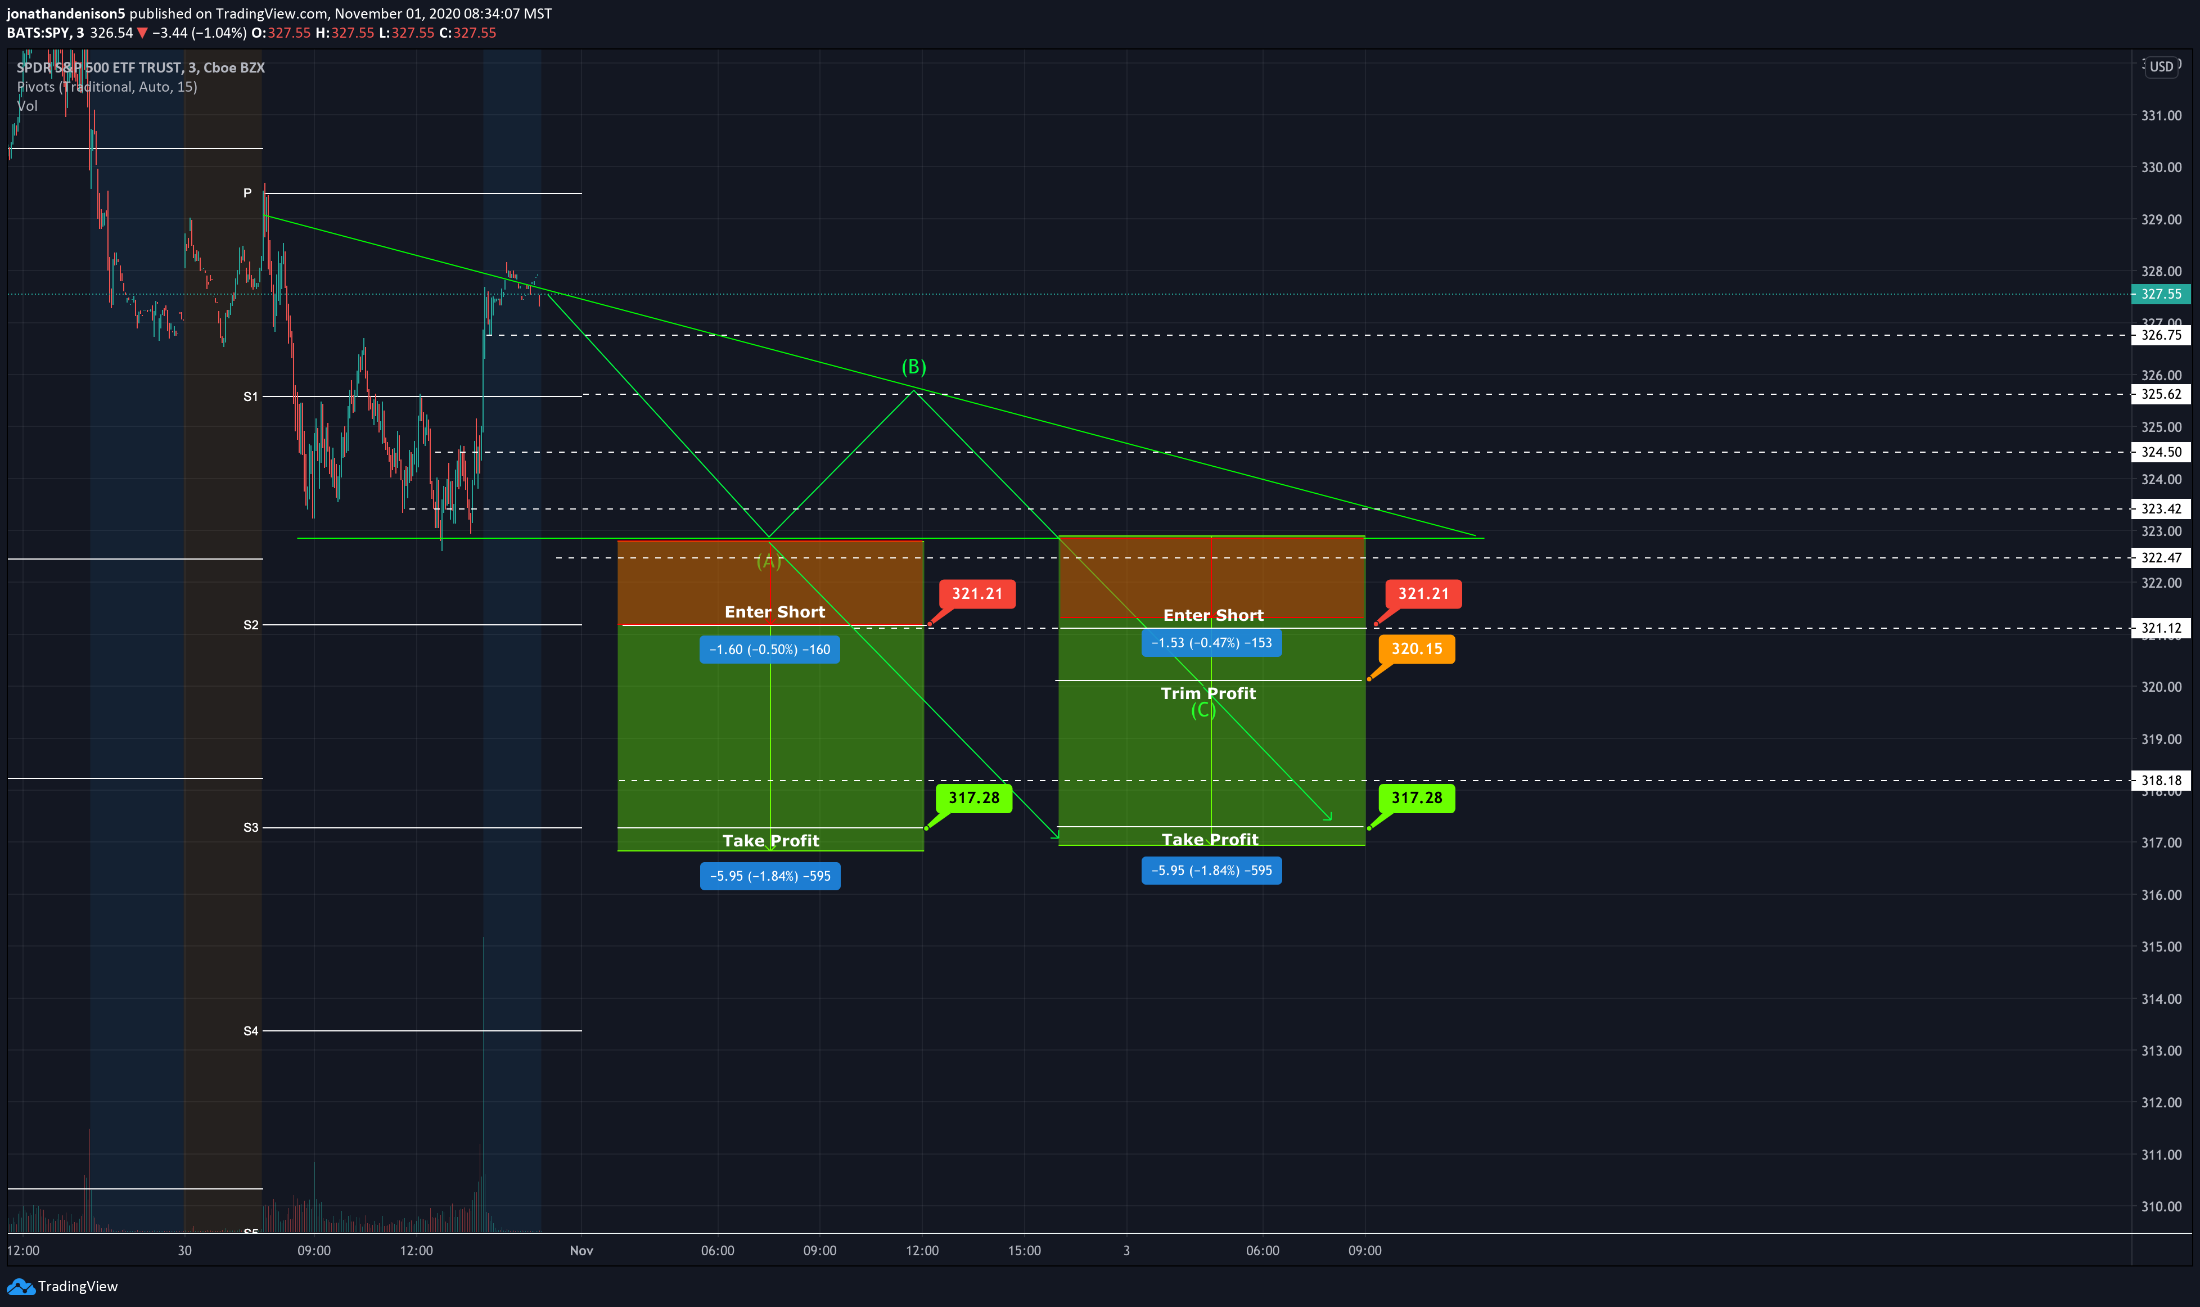Click the SPDR S&P 500 ETF TRUST title
The height and width of the screenshot is (1307, 2200).
[x=141, y=68]
